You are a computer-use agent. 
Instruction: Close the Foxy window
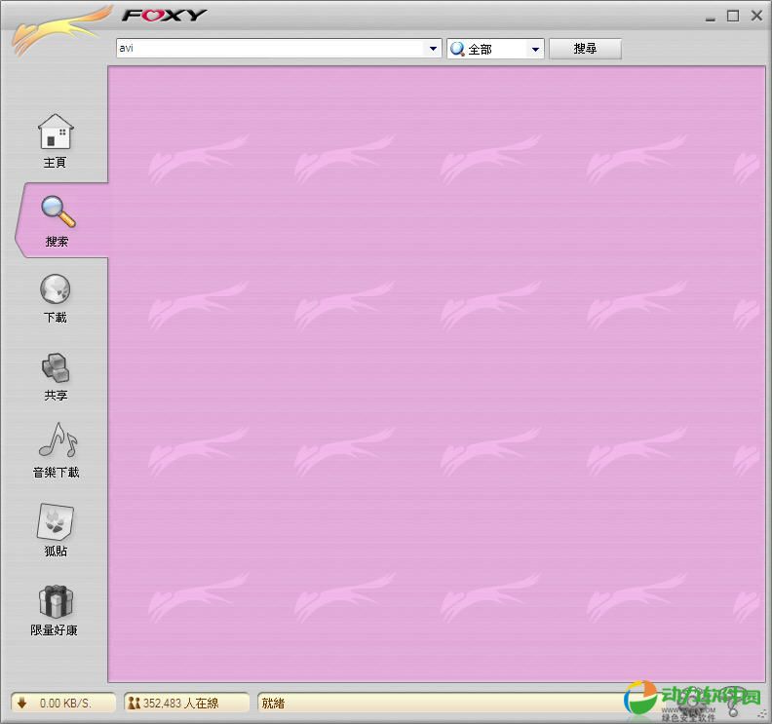pos(756,15)
